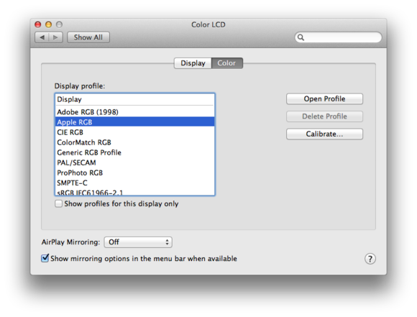The width and height of the screenshot is (417, 317).
Task: Select the PAL/SECAM profile
Action: tap(135, 162)
